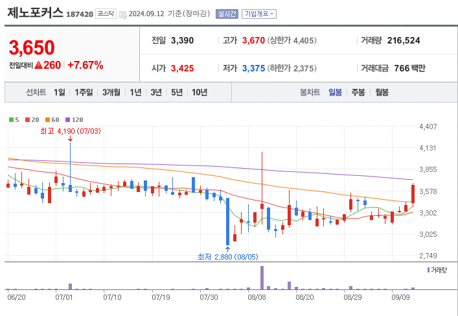Click the red up triangle beside 260
The width and height of the screenshot is (458, 316).
[39, 65]
